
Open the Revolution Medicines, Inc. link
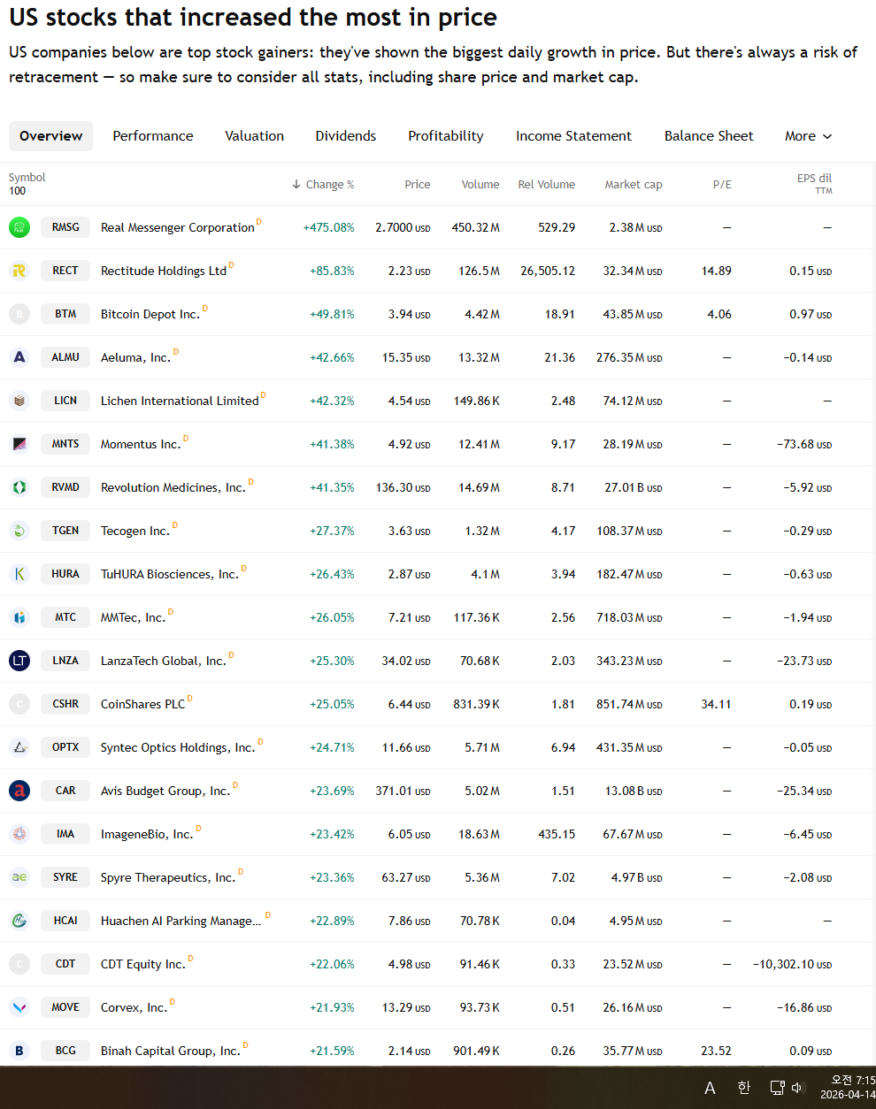pos(173,488)
